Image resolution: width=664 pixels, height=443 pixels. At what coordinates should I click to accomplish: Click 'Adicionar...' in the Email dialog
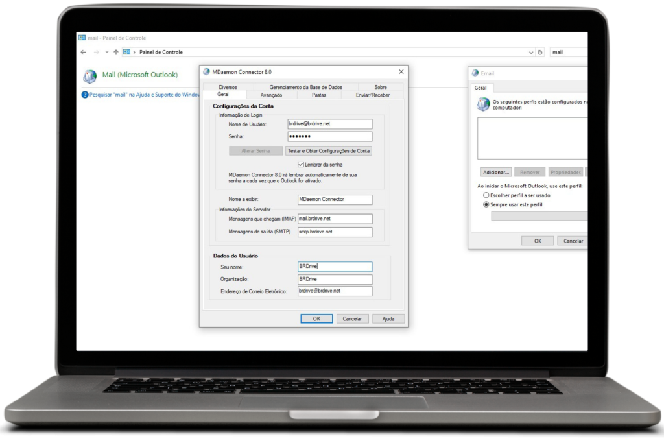click(496, 173)
